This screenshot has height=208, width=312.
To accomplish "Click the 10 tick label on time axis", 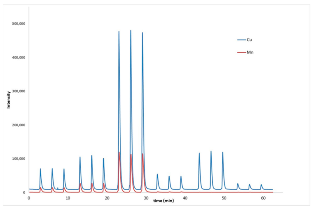I will point(68,198).
